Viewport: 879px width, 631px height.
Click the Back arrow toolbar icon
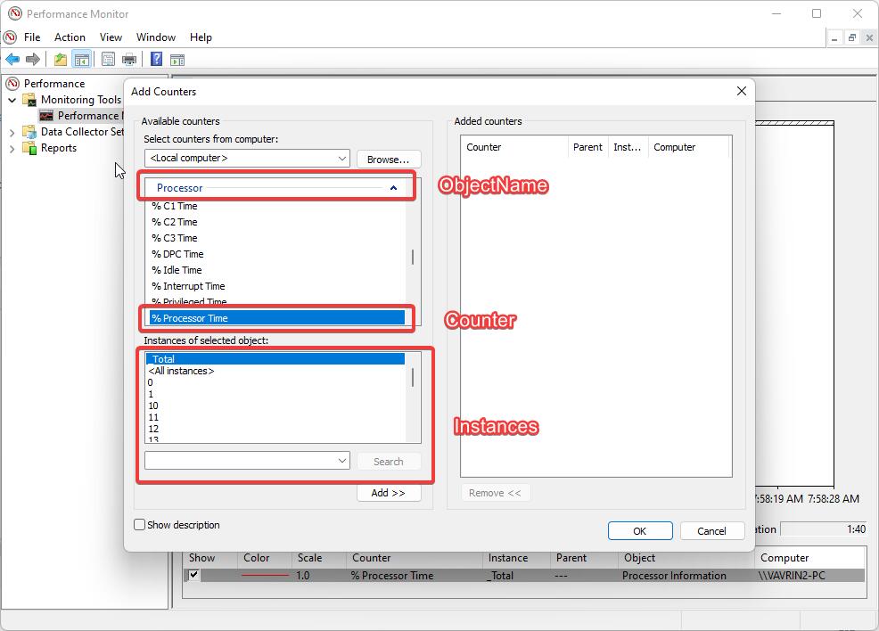(x=12, y=60)
